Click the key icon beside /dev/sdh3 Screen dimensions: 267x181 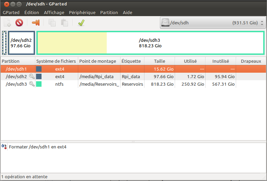[x=32, y=84]
